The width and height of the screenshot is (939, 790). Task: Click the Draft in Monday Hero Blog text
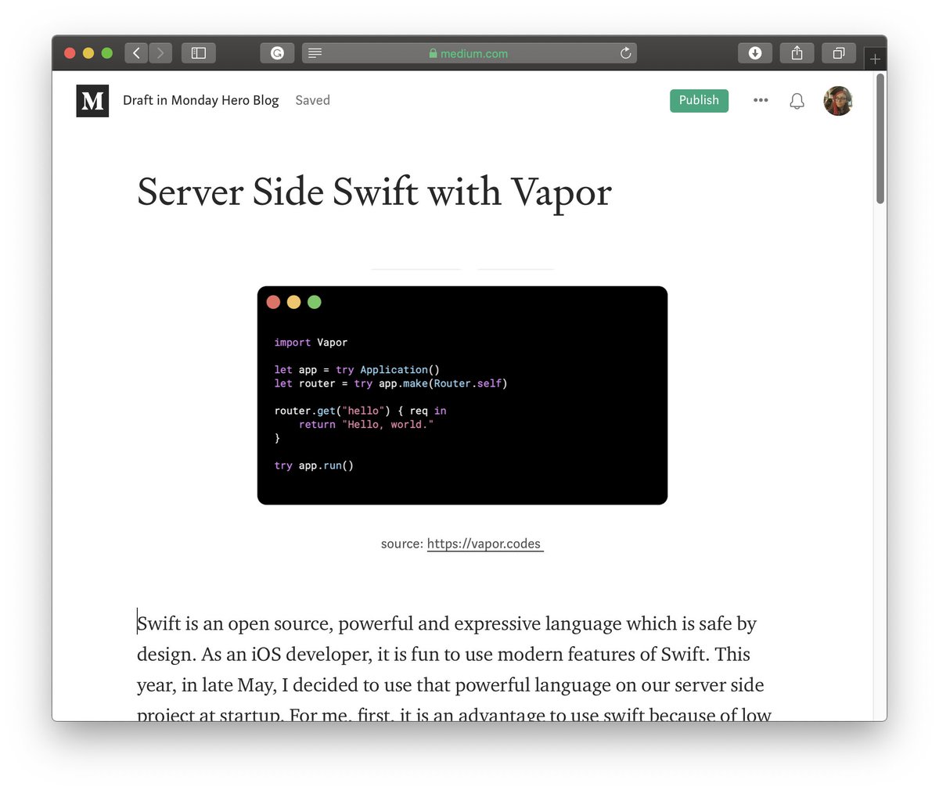tap(200, 100)
